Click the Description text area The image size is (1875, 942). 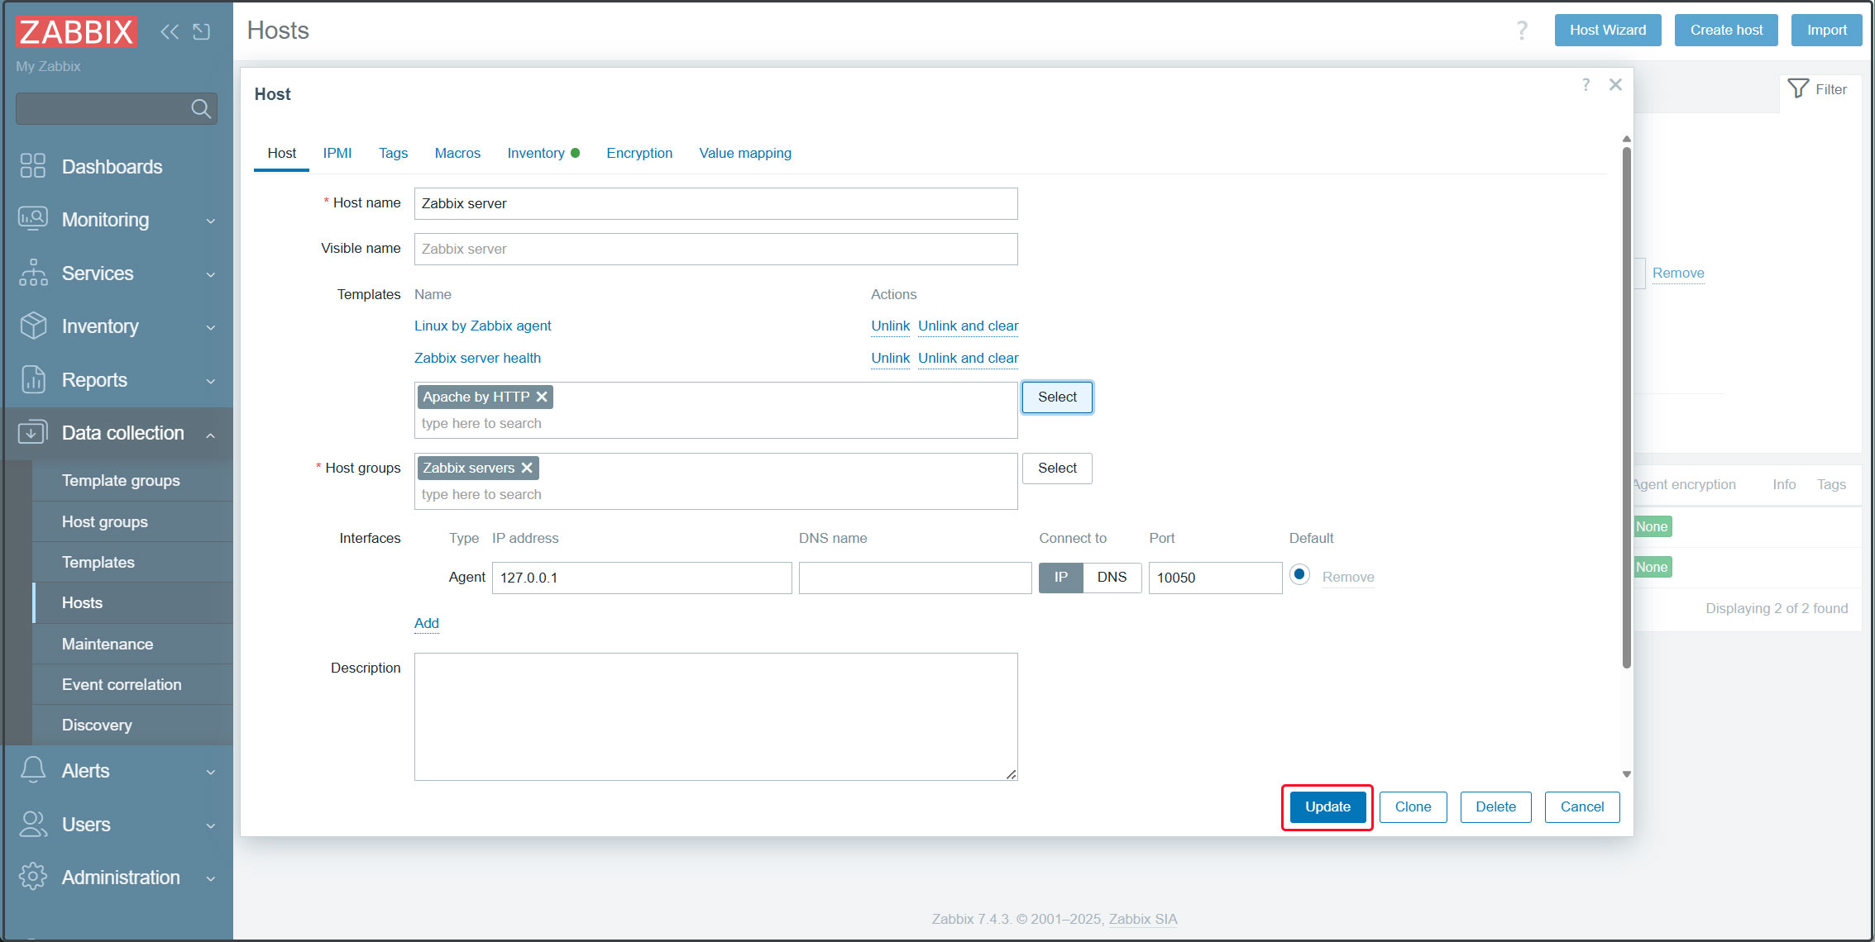click(x=715, y=716)
